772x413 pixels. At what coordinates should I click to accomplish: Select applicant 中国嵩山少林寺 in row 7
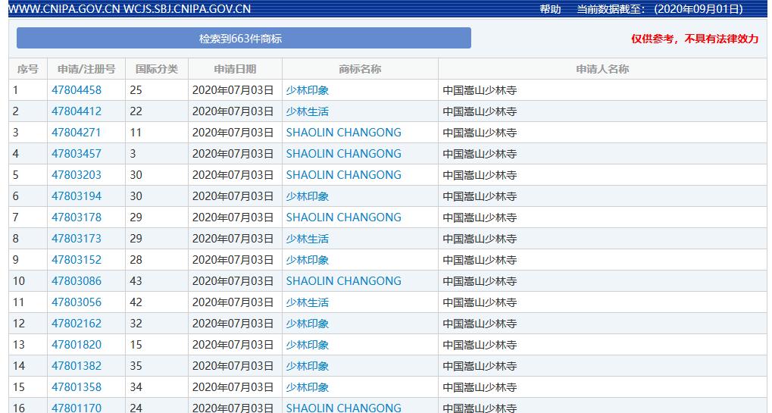(x=480, y=217)
